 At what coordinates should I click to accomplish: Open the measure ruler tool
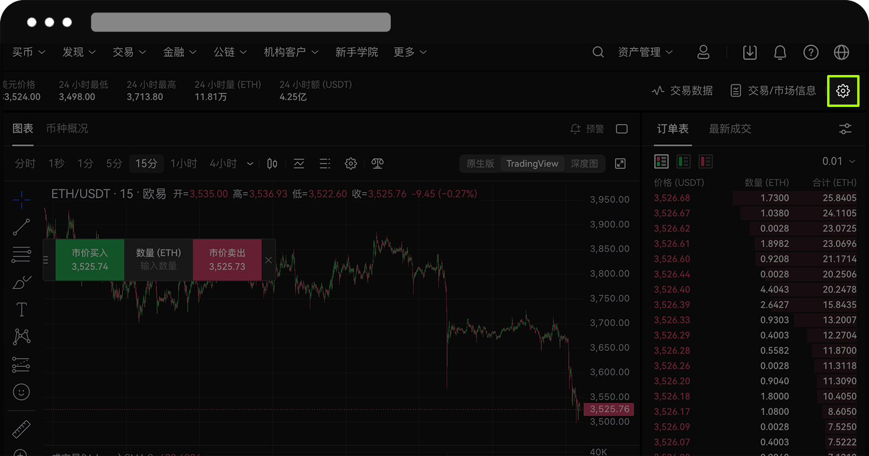tap(21, 428)
